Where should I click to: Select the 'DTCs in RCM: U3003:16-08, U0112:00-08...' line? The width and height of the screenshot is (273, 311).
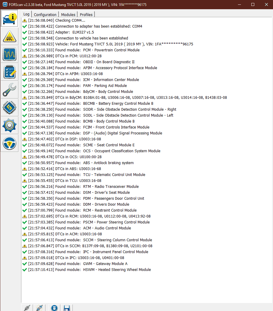click(x=86, y=217)
